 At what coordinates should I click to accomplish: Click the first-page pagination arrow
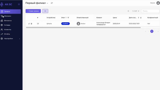click(x=145, y=31)
